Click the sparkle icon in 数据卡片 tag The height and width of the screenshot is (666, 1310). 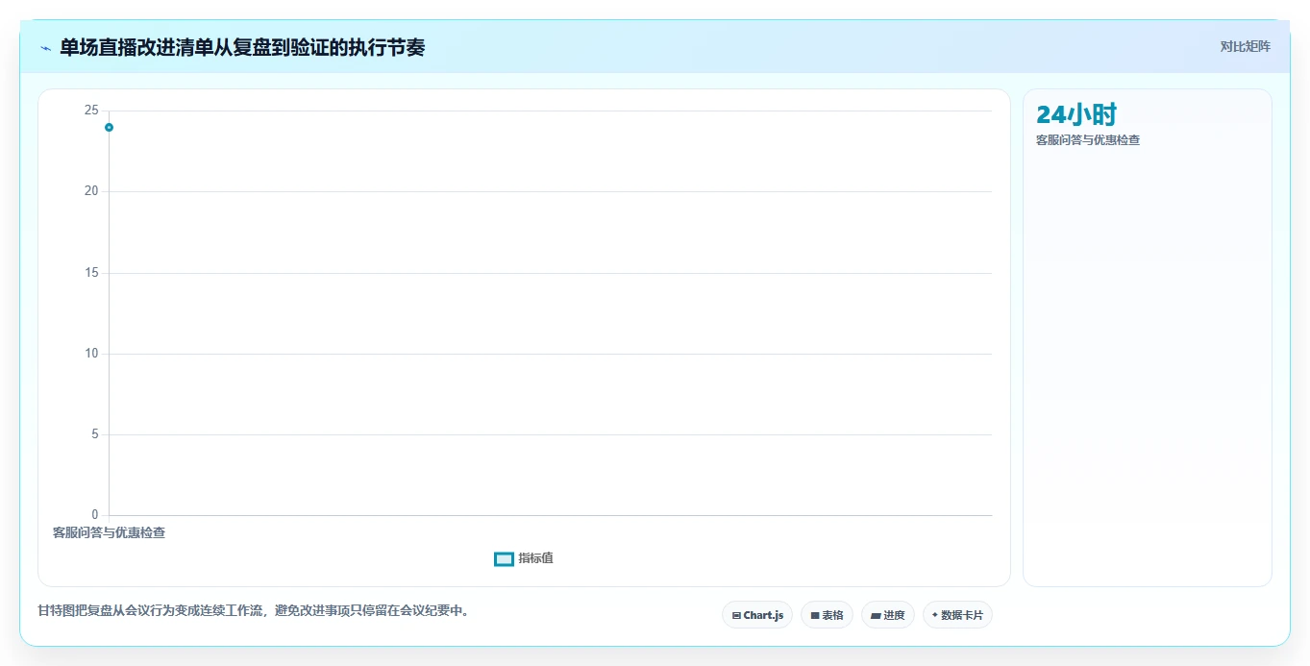click(x=935, y=615)
